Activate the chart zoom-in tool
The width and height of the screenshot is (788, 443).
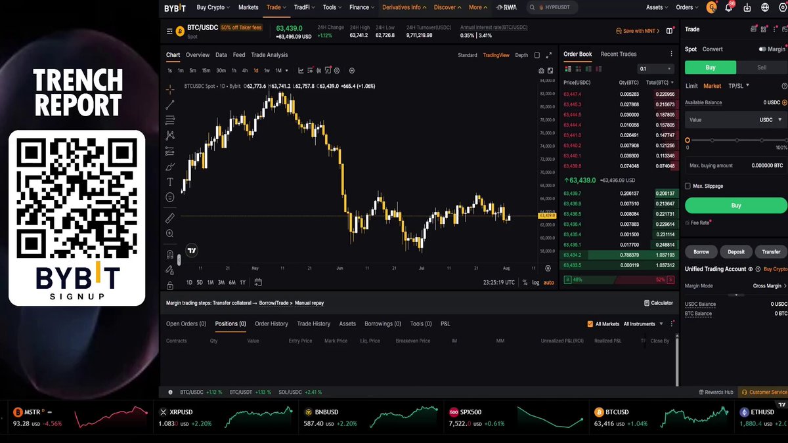(x=170, y=233)
